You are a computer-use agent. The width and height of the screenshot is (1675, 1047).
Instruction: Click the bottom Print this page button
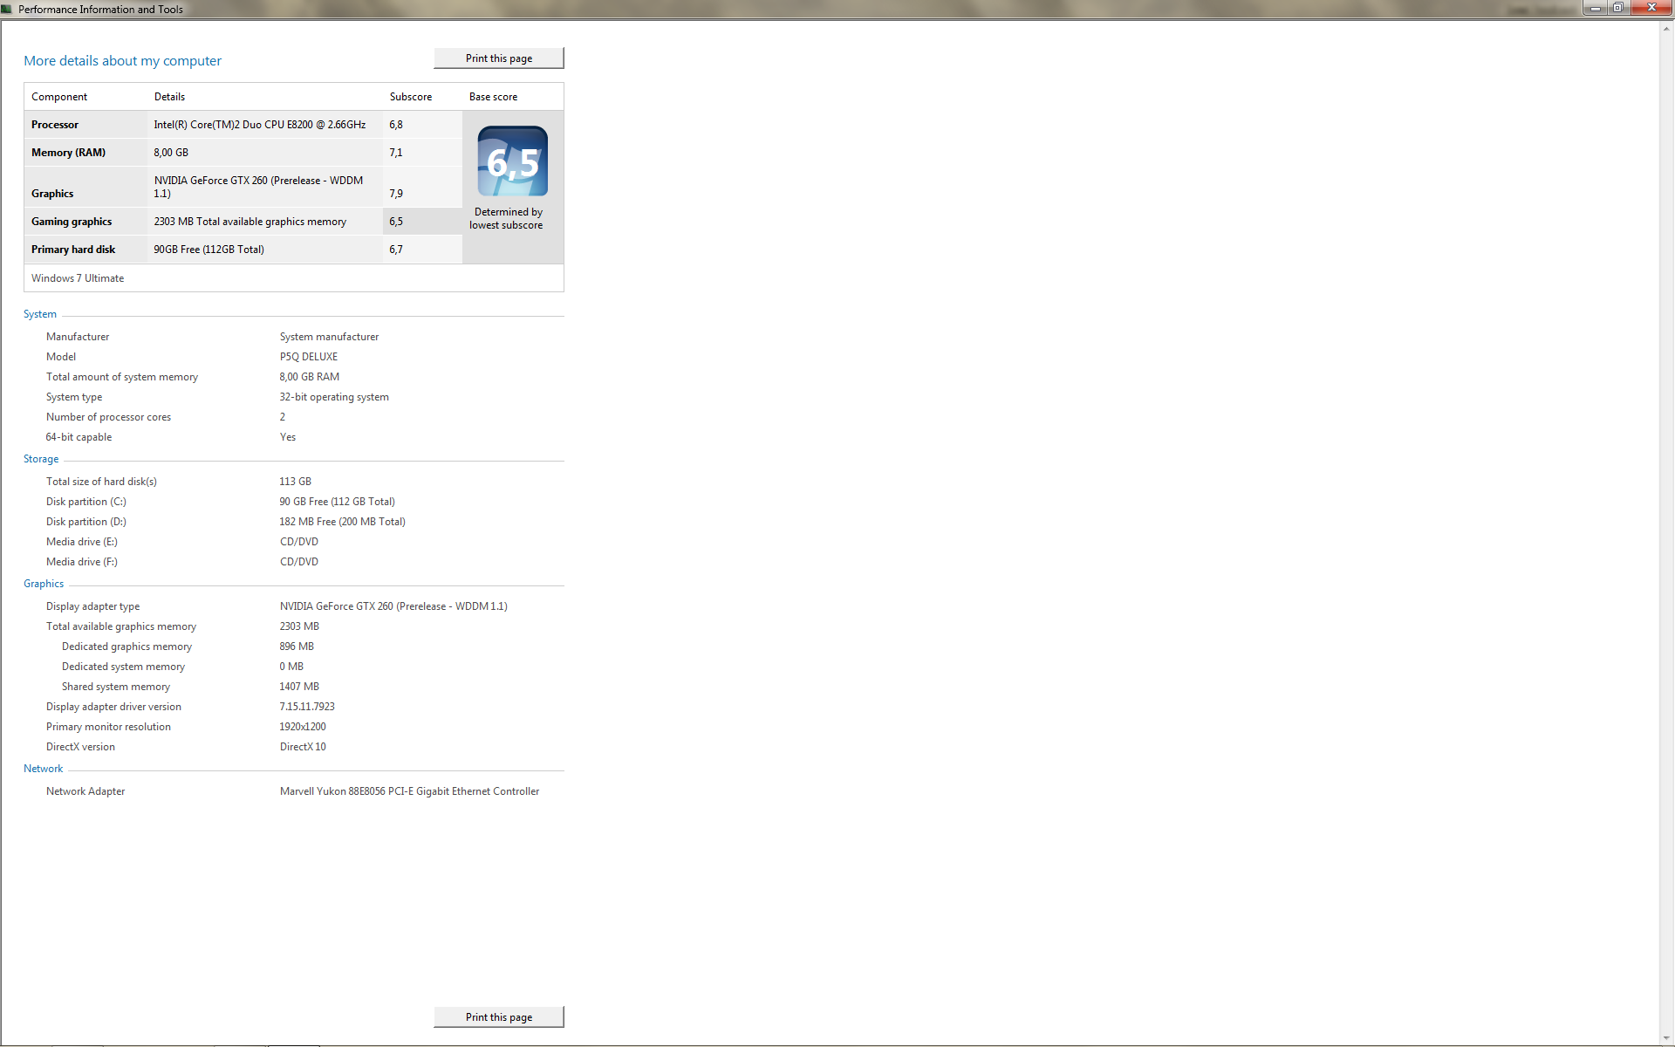click(498, 1017)
